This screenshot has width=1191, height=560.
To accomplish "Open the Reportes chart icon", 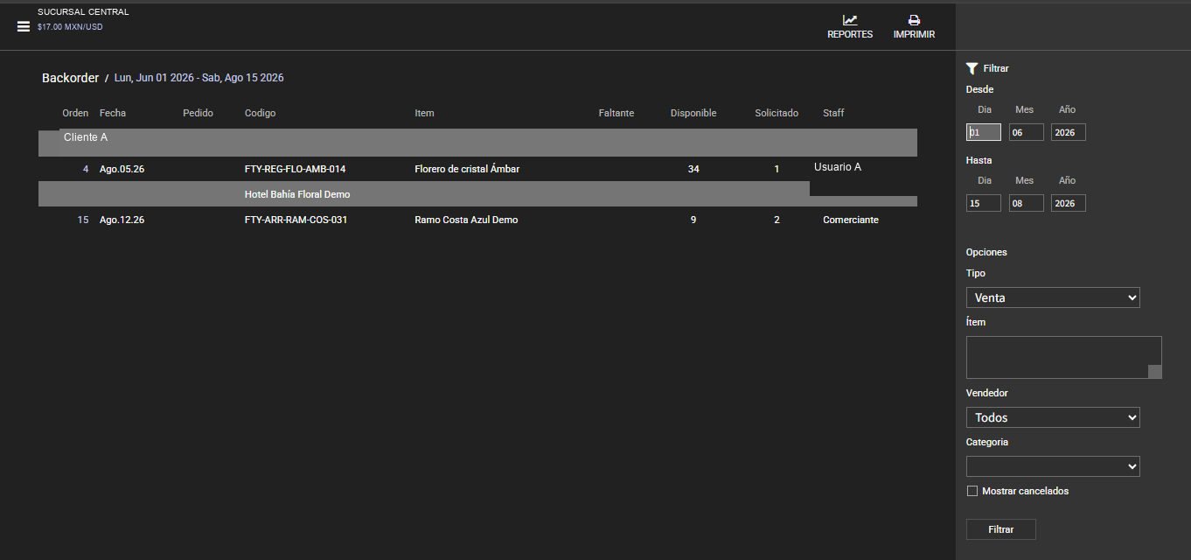I will click(x=850, y=20).
